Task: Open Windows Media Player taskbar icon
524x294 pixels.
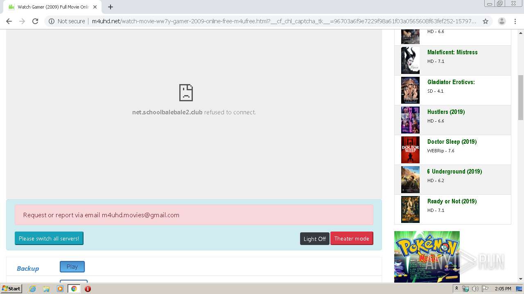Action: 60,289
